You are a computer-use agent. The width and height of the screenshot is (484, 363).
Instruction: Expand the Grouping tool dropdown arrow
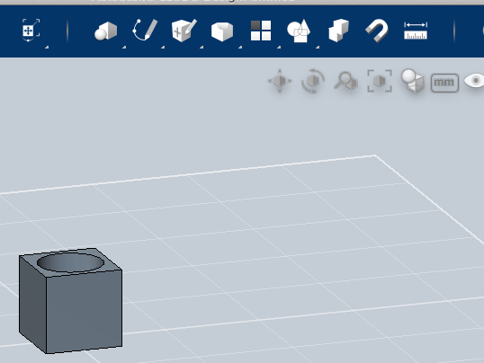[318, 48]
